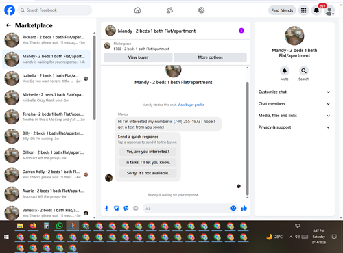Viewport: 343px width, 253px height.
Task: Open the clock showing 8:47 PM
Action: tap(319, 237)
